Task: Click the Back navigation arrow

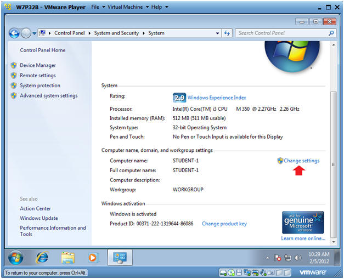Action: 14,33
